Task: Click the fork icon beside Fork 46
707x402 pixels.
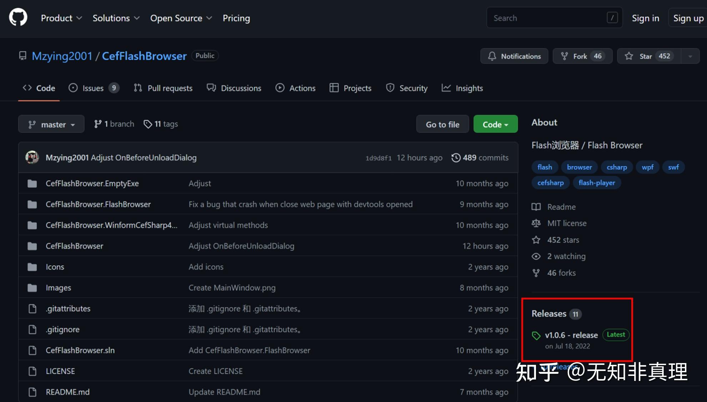Action: [565, 56]
